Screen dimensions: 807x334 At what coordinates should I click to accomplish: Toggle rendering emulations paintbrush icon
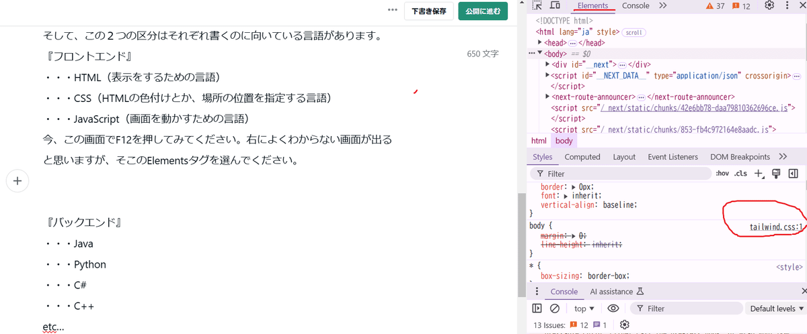(x=776, y=174)
